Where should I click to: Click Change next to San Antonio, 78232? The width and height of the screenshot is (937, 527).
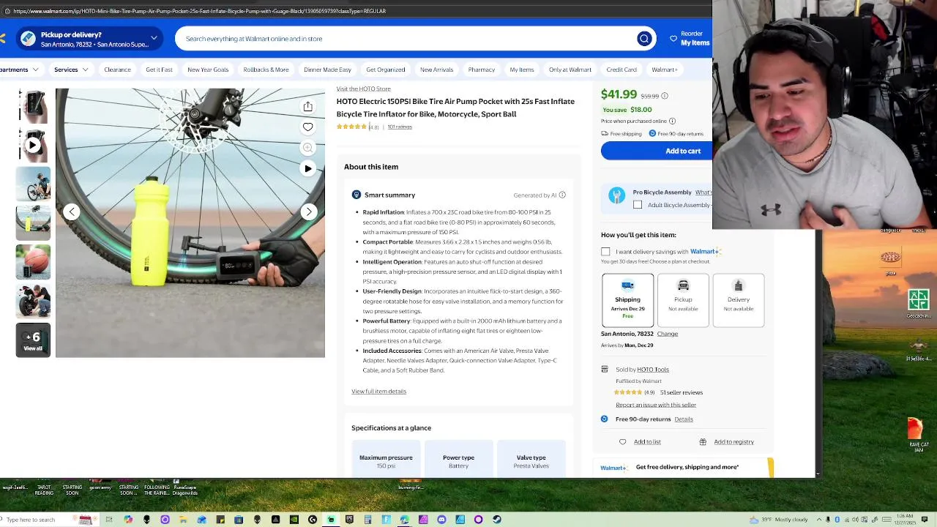667,334
